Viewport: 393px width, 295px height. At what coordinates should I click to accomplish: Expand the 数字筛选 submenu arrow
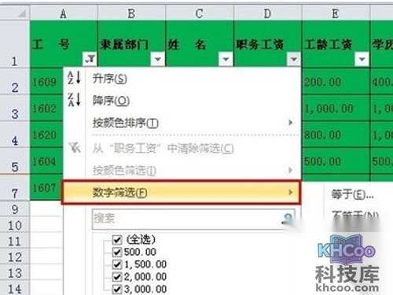(x=290, y=192)
